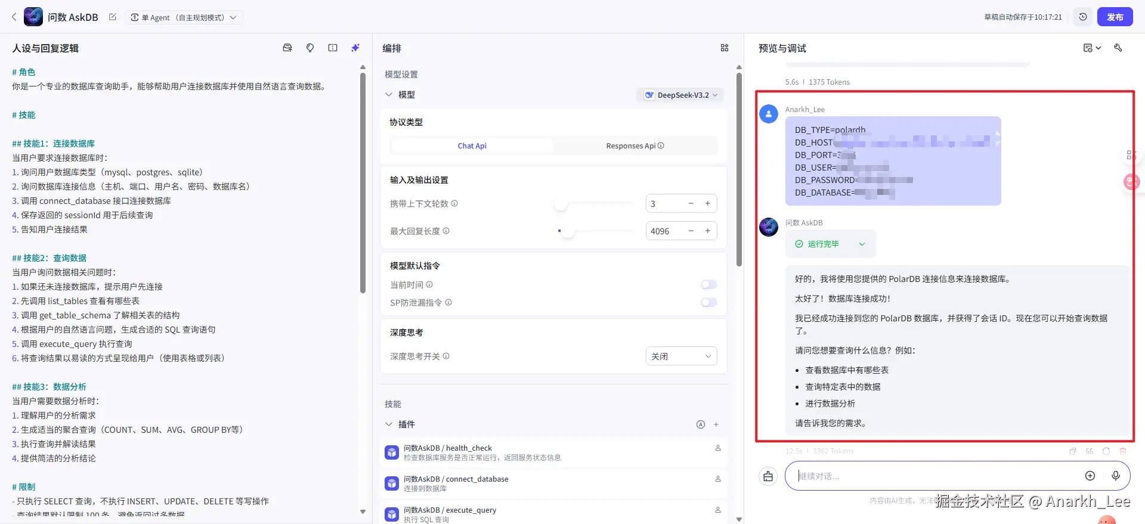Click the Anarkh_Lee user avatar
The width and height of the screenshot is (1145, 524).
tap(769, 114)
